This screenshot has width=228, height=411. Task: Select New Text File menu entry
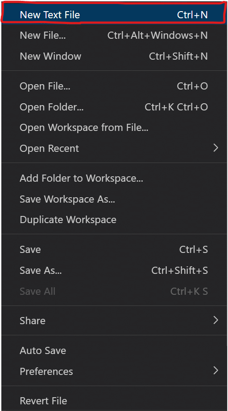[x=114, y=15]
